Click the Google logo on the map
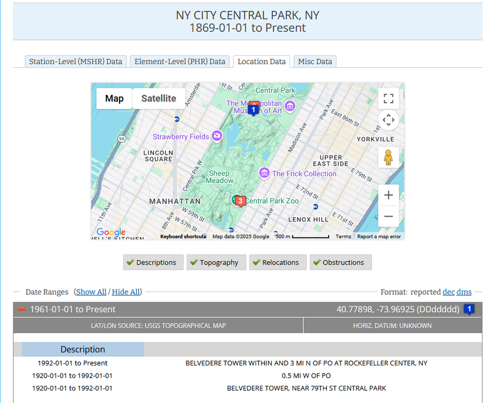The height and width of the screenshot is (403, 495). [x=111, y=232]
